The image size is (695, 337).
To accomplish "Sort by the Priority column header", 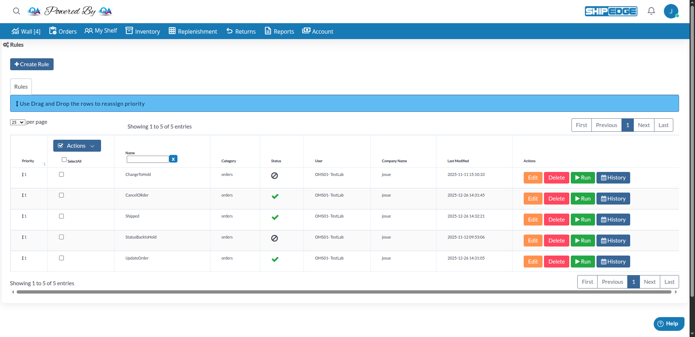I will [28, 161].
